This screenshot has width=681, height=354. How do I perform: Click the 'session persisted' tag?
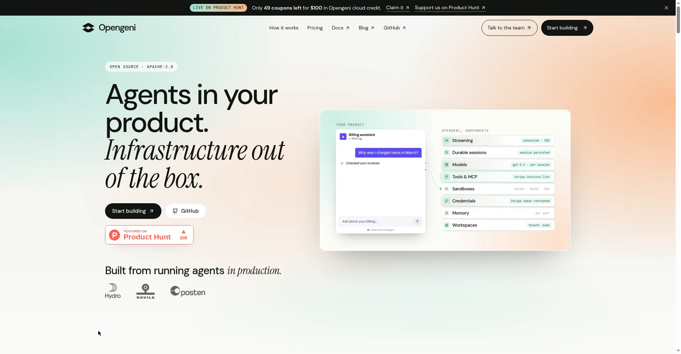coord(534,153)
